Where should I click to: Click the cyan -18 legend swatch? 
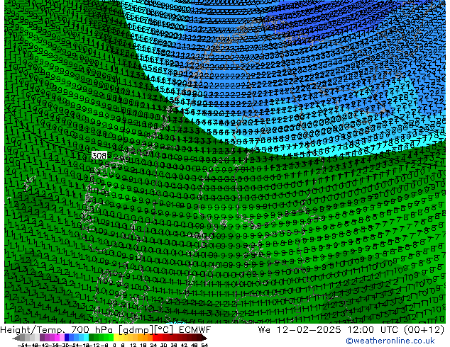pyautogui.click(x=87, y=338)
